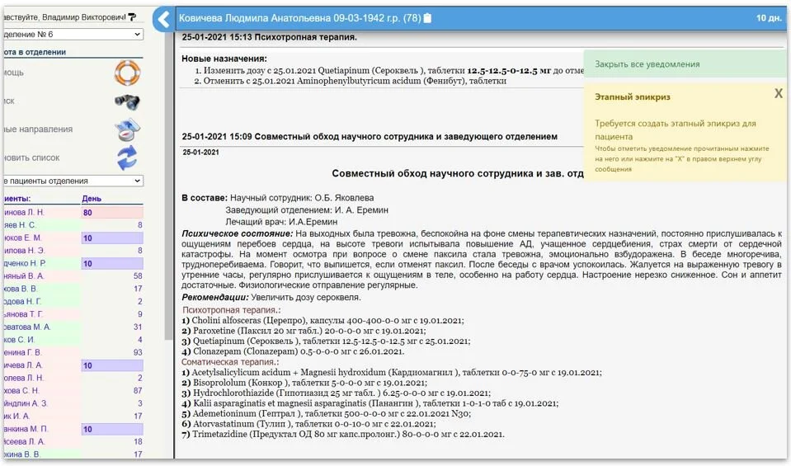Select patient row with day 80
791x466 pixels.
pos(73,212)
